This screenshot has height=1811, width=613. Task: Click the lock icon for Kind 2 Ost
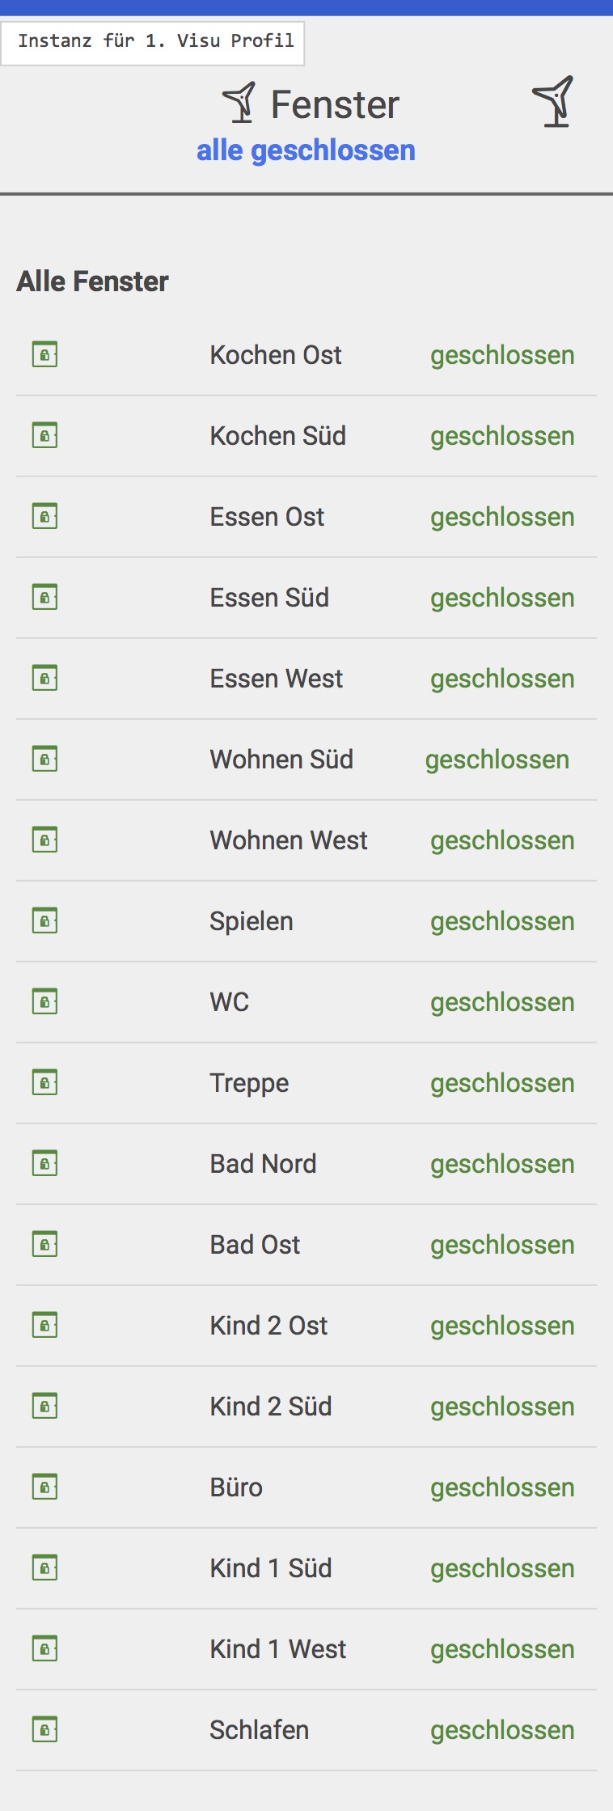pos(44,1325)
